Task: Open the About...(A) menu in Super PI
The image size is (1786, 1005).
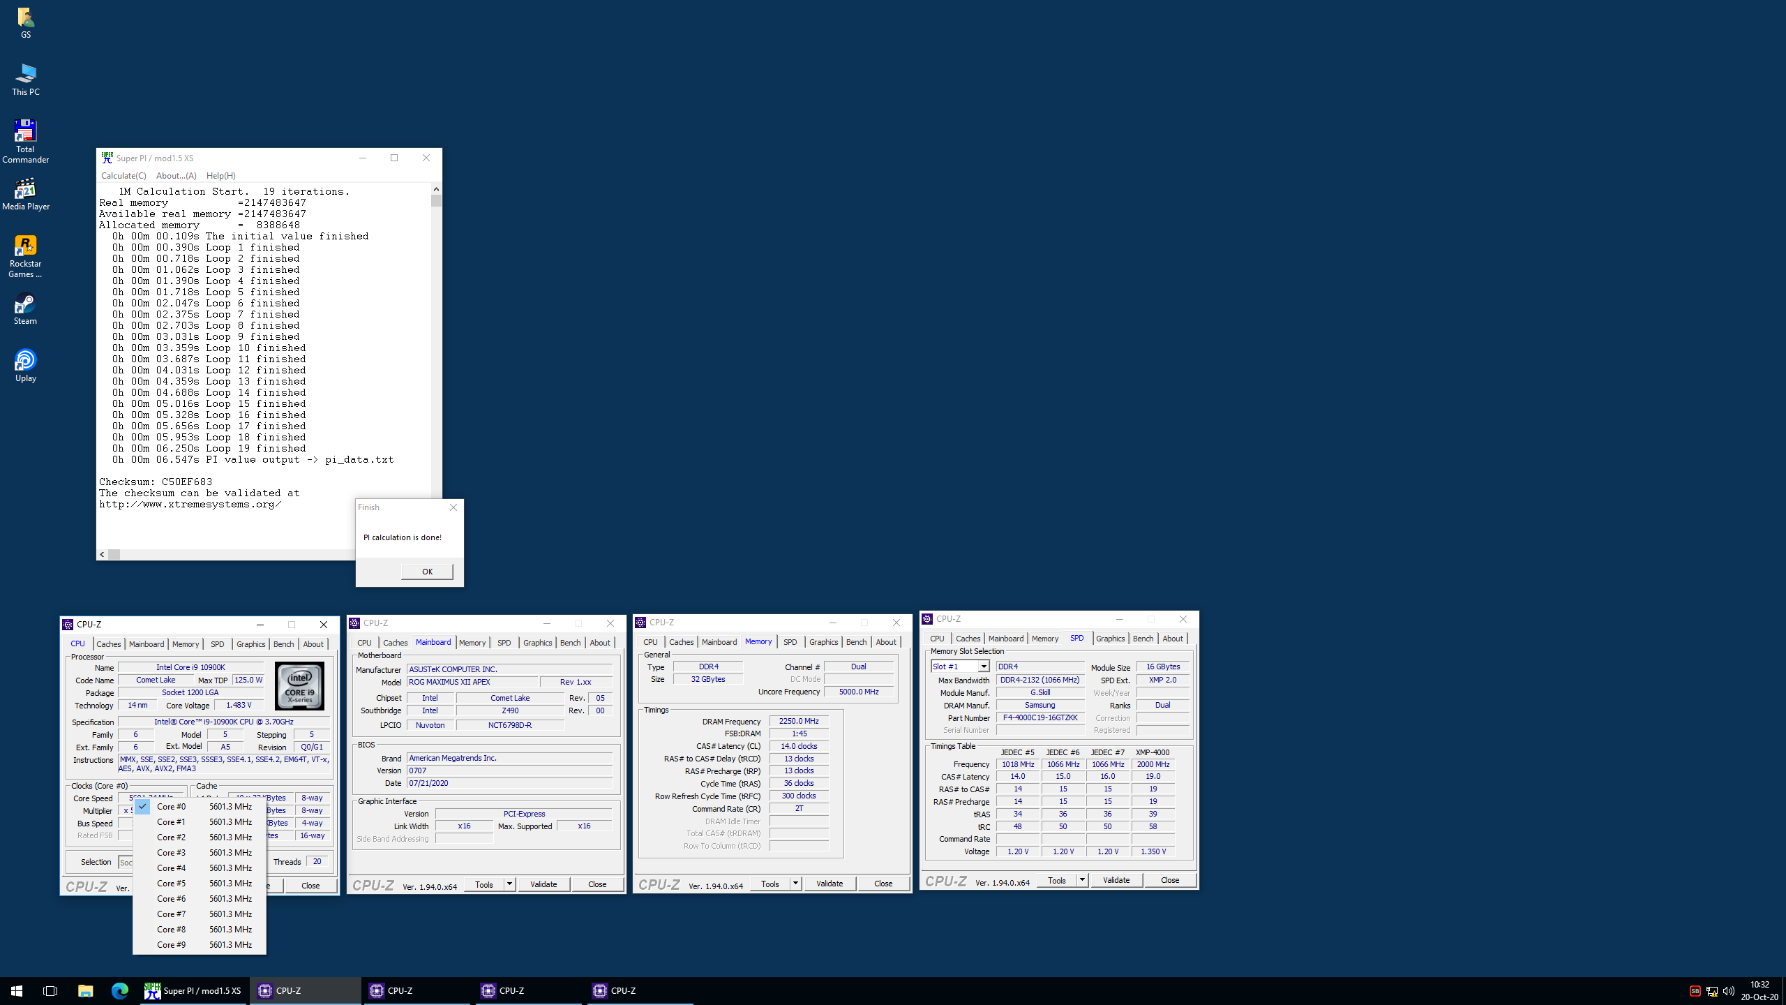Action: coord(176,176)
